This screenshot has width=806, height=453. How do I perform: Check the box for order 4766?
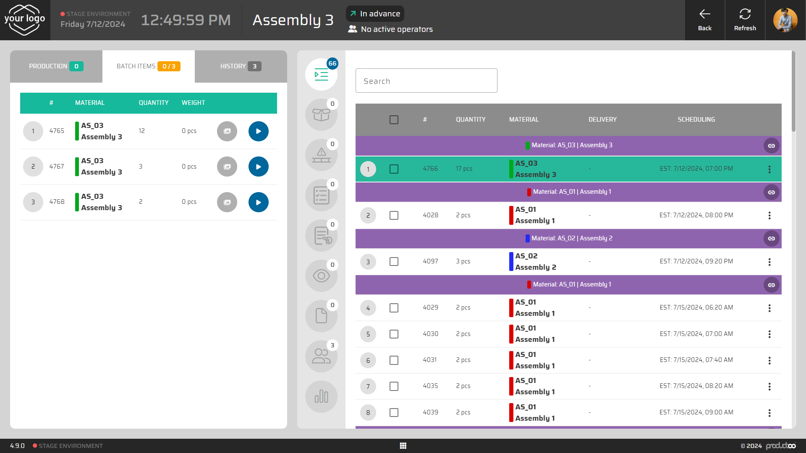click(394, 169)
